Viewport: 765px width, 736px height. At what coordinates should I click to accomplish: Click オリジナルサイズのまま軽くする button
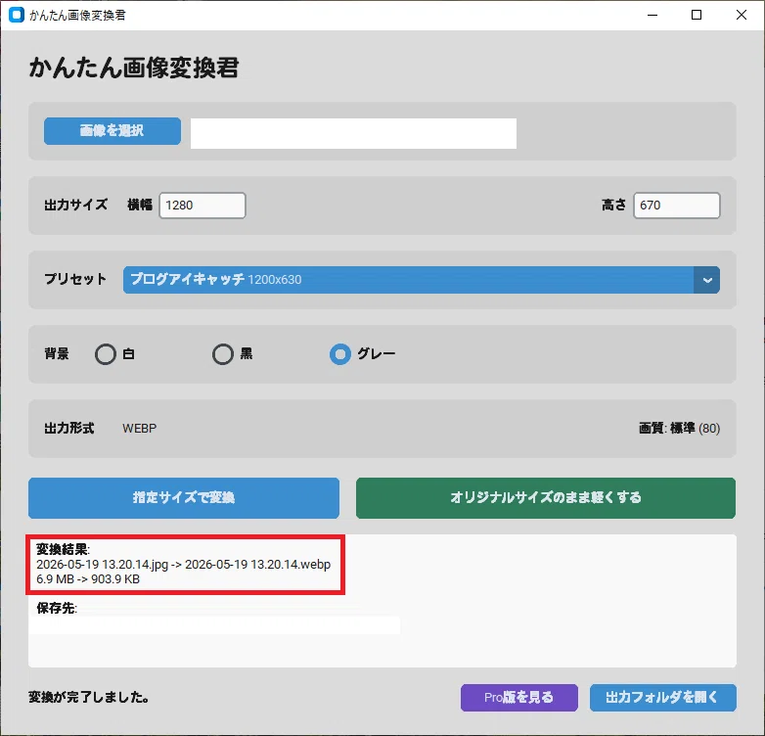coord(546,498)
